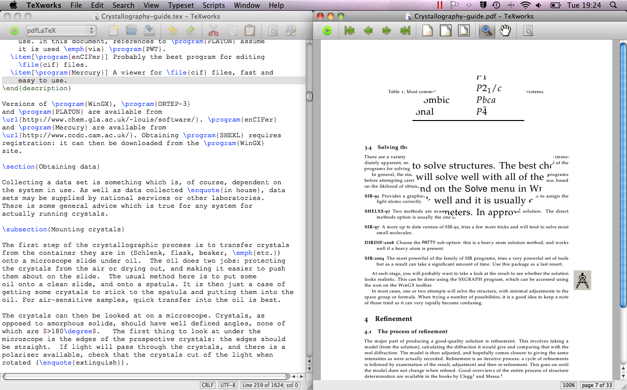Viewport: 627px width, 390px height.
Task: Click the page 7 of 33 indicator
Action: [596, 386]
